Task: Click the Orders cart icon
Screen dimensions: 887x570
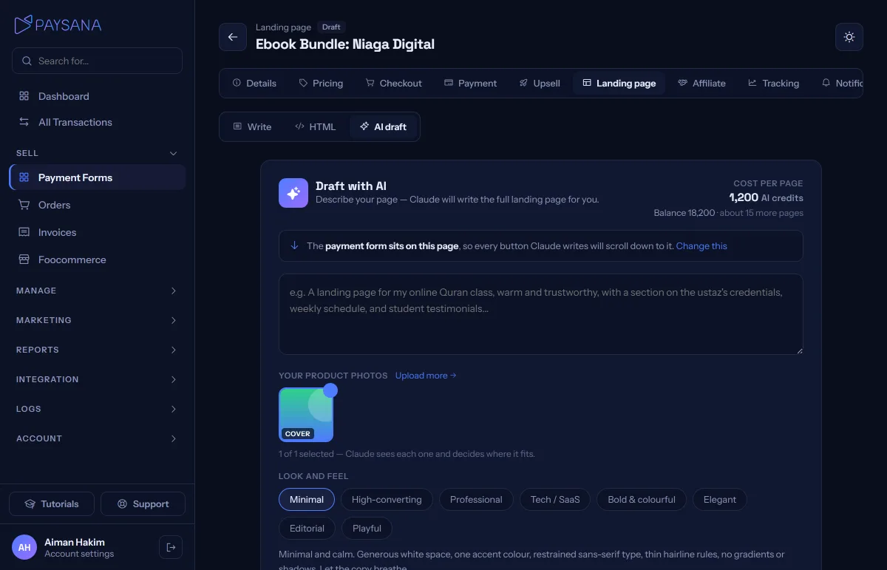Action: (x=24, y=205)
